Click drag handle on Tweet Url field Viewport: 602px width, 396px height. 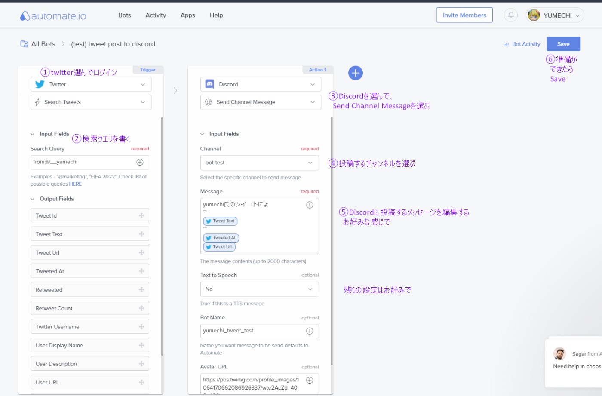(141, 252)
